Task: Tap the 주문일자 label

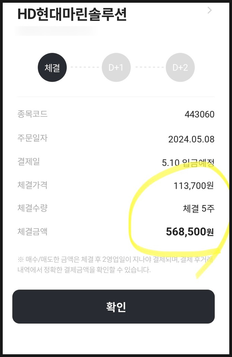Action: pyautogui.click(x=32, y=138)
